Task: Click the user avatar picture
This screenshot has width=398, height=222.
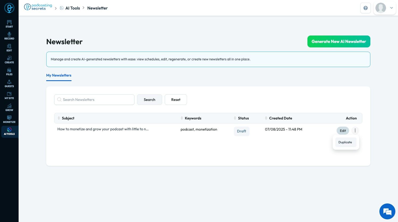Action: [x=380, y=8]
